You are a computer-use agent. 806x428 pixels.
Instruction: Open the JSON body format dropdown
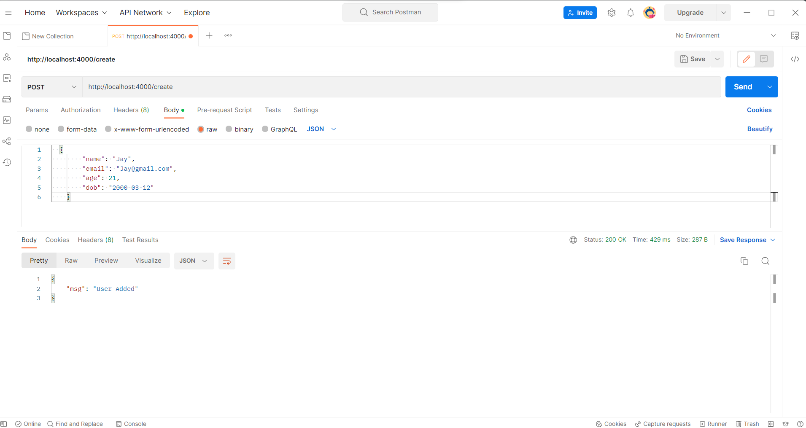(x=321, y=129)
